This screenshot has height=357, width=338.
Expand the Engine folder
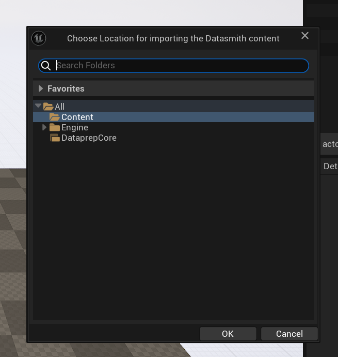pyautogui.click(x=44, y=127)
